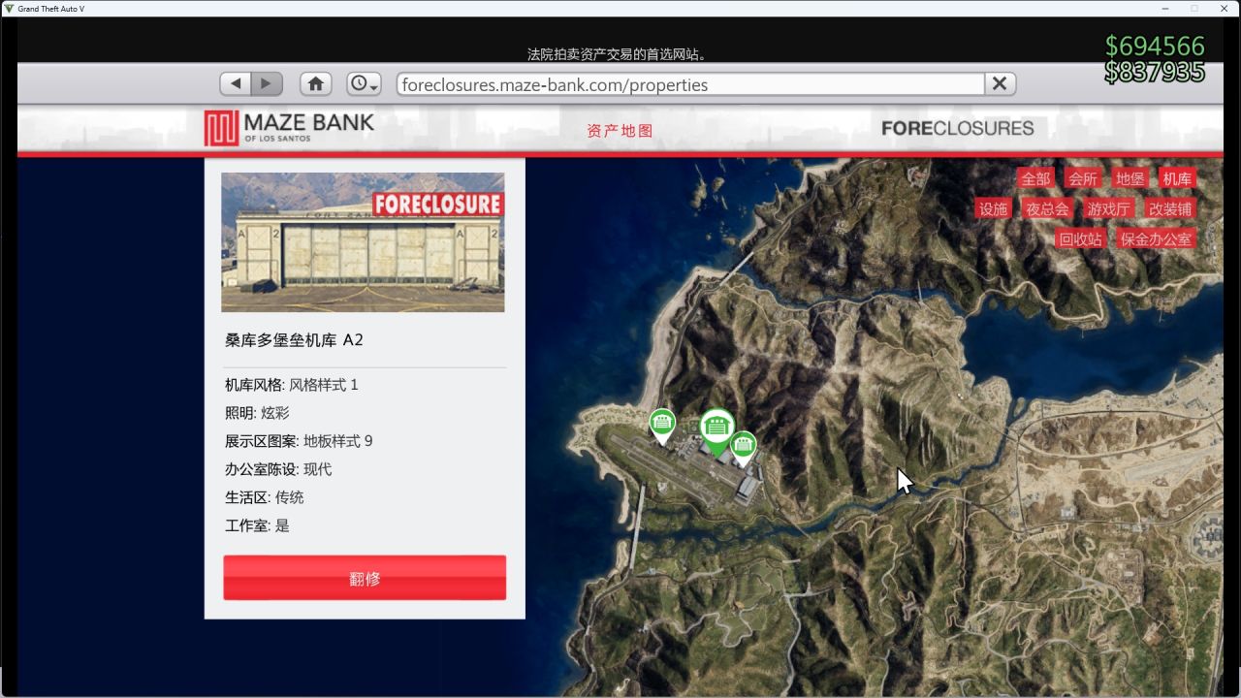
Task: Filter the map by 地堡
Action: point(1130,178)
